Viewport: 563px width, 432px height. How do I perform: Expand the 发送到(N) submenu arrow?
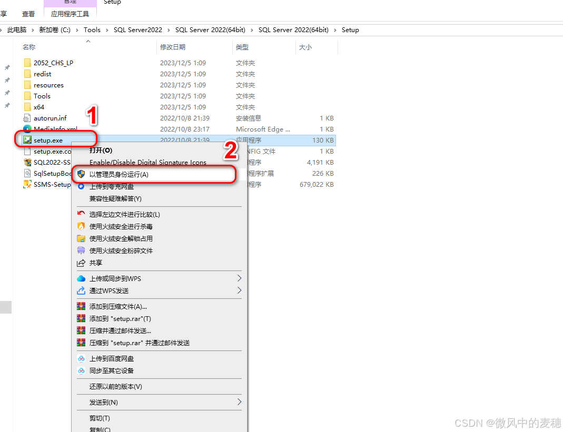pyautogui.click(x=239, y=402)
